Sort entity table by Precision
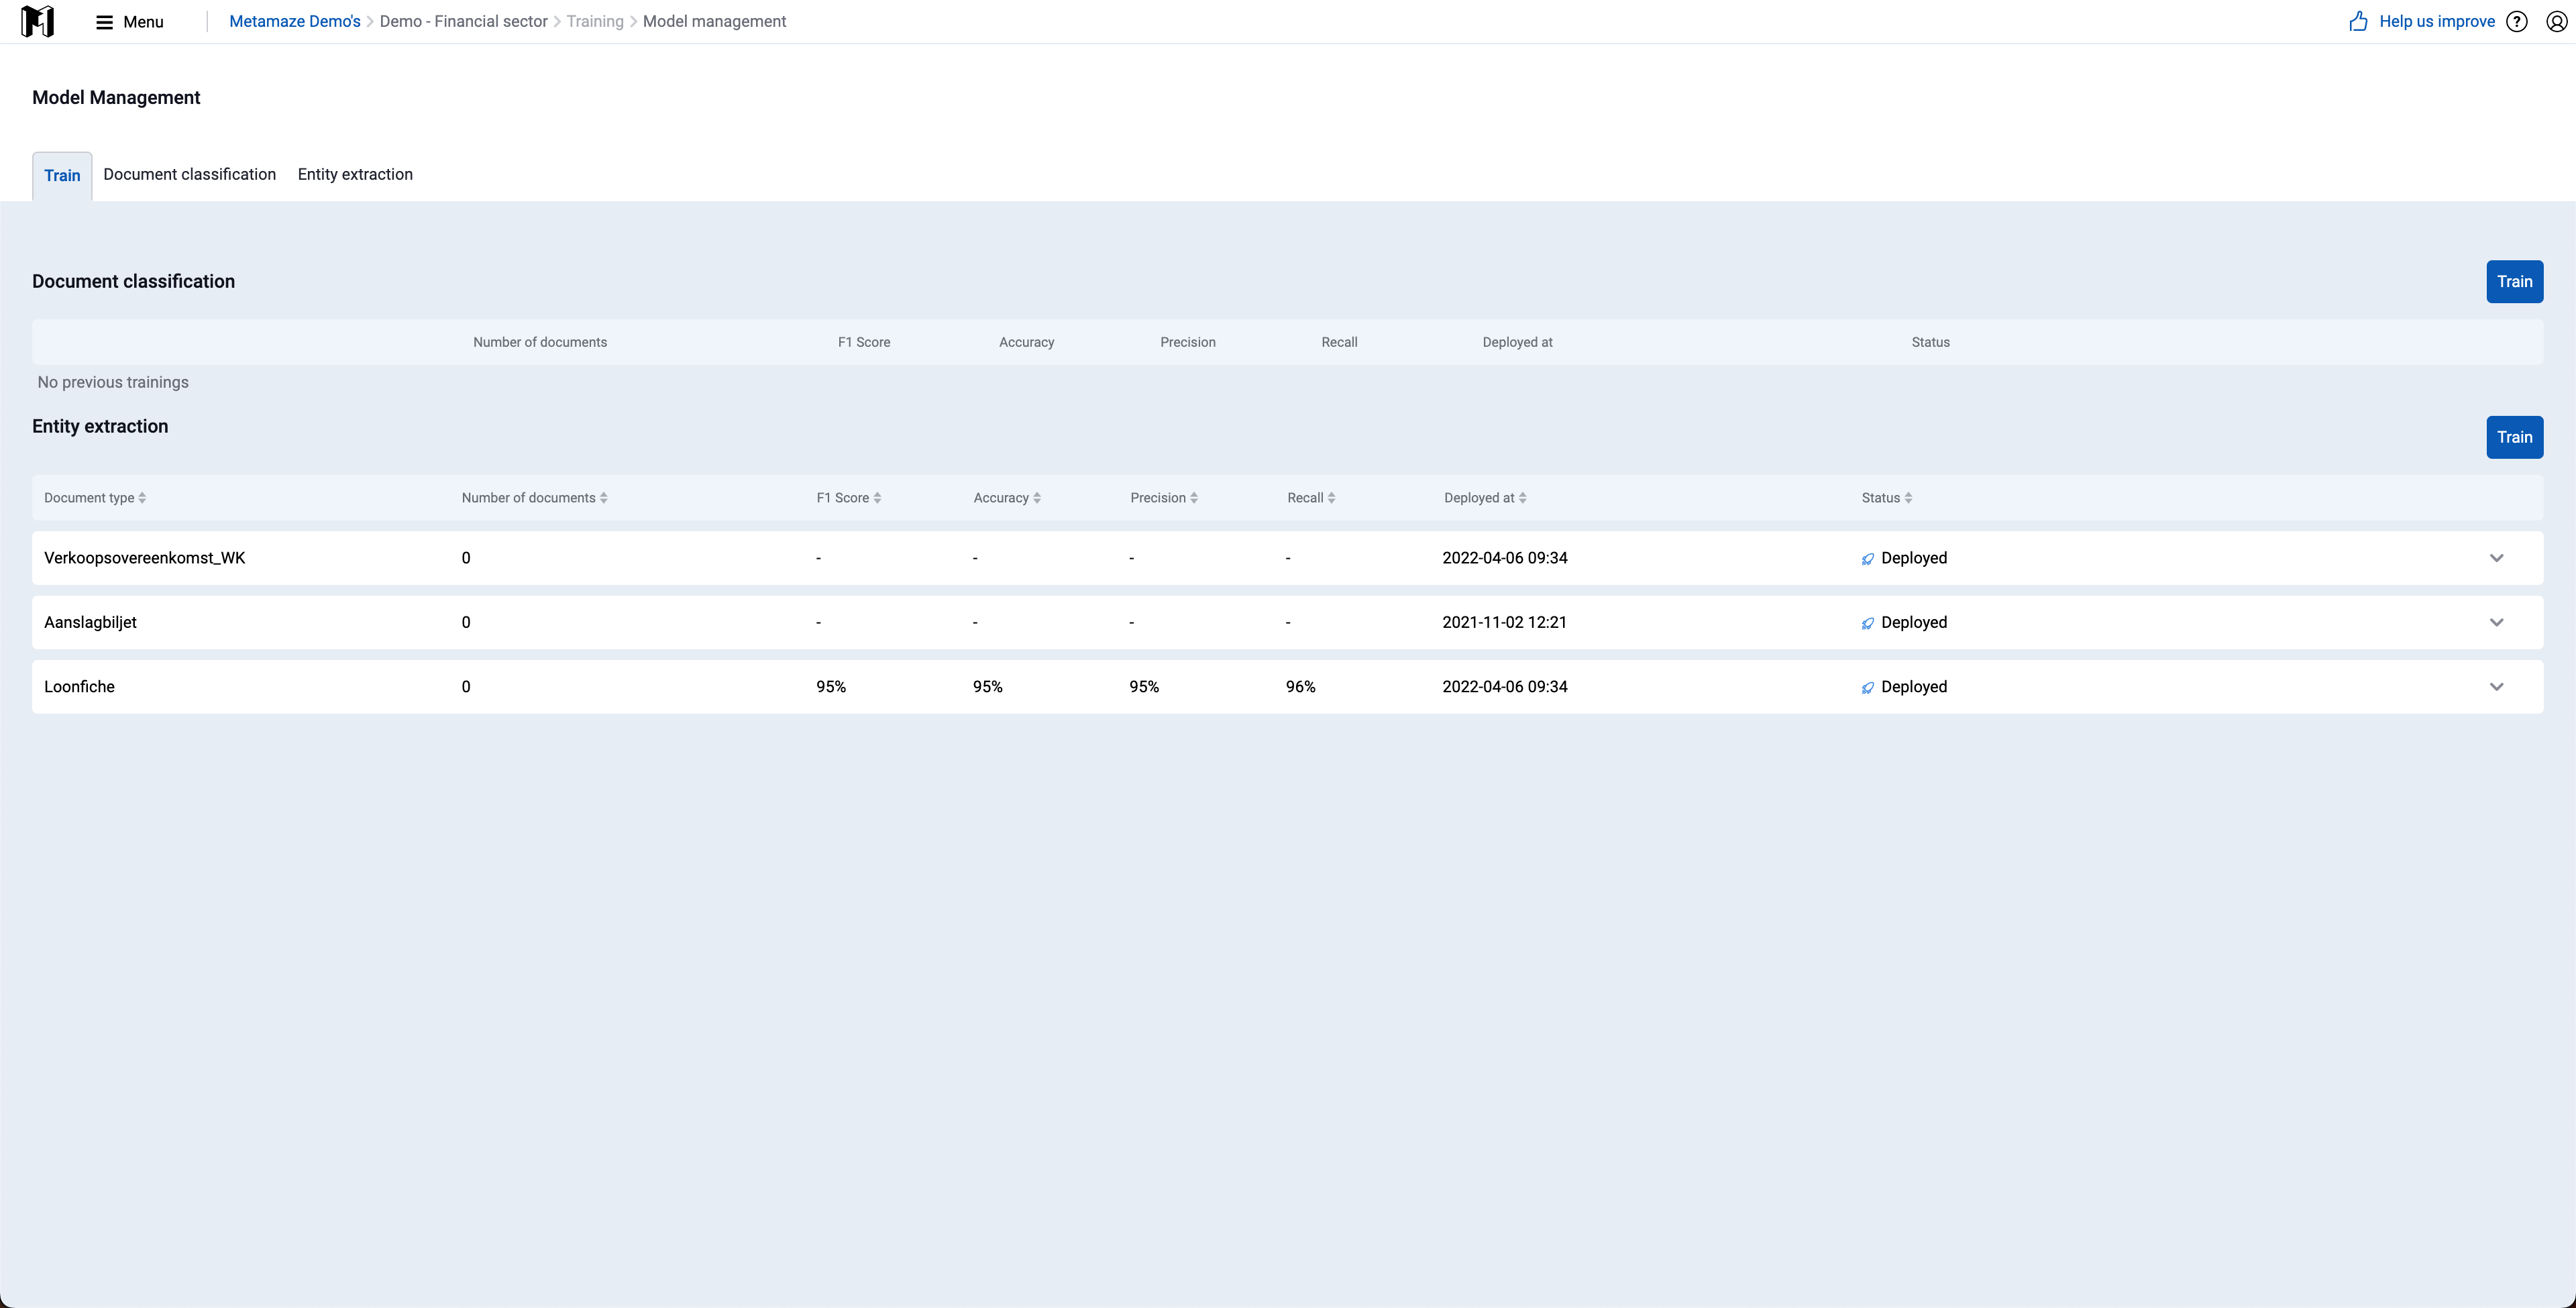2576x1308 pixels. click(x=1164, y=498)
